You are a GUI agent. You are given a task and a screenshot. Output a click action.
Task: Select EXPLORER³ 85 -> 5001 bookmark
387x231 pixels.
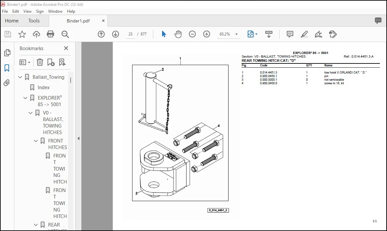click(x=49, y=101)
